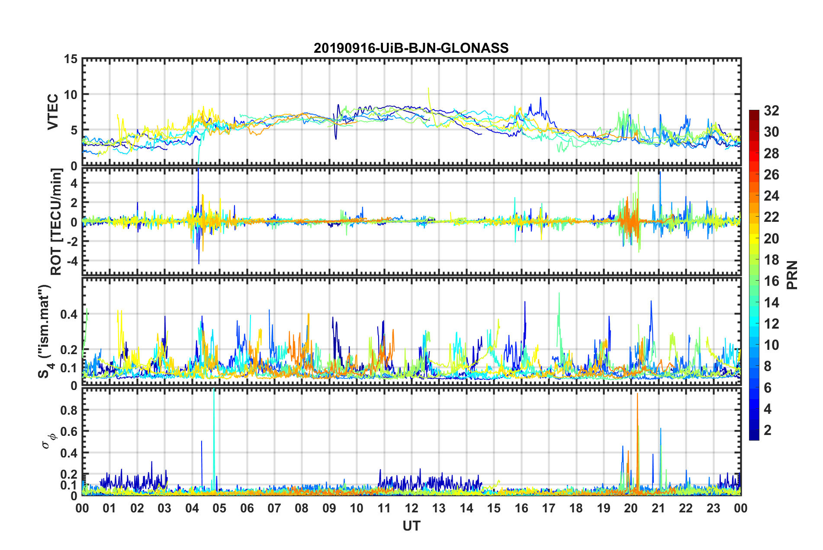Click inside the VTEC plot panel
823x550 pixels.
411,112
